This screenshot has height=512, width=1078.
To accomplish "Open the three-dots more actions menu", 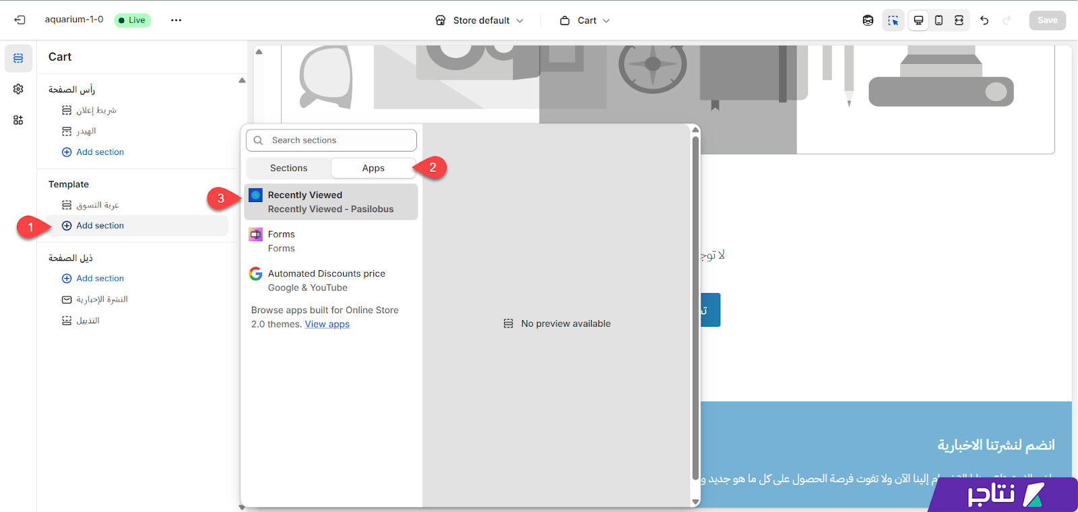I will [176, 20].
